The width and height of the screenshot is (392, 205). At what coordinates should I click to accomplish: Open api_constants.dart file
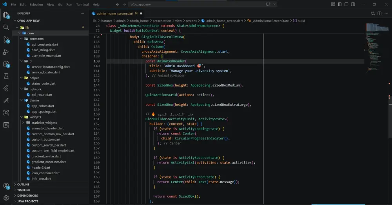point(45,45)
